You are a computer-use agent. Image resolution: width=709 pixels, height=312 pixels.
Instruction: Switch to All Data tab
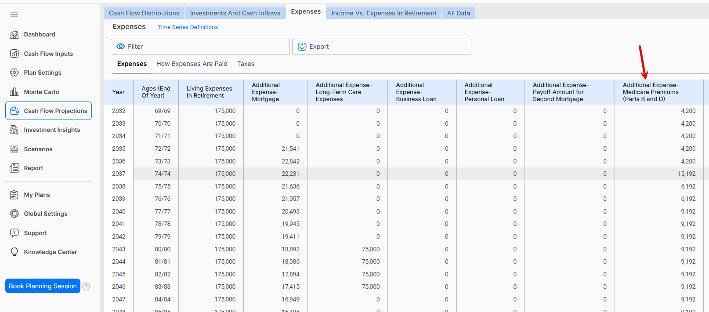point(459,13)
